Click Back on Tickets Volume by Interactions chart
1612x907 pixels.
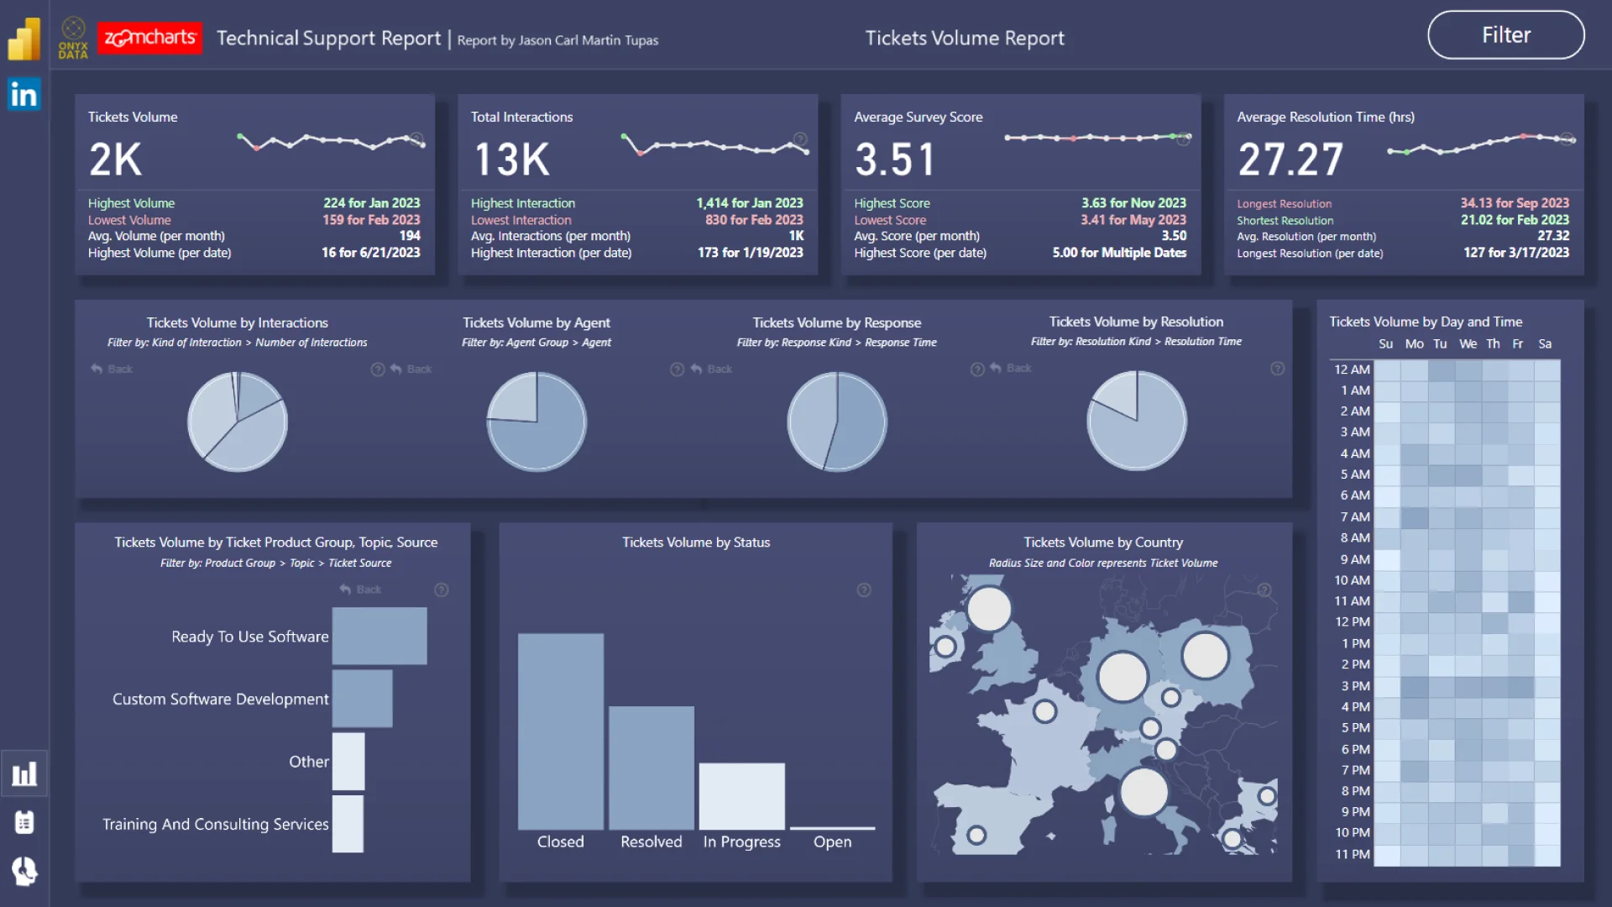[x=112, y=369]
